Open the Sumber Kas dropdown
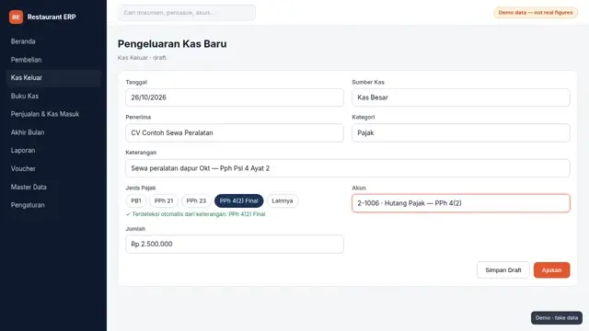Viewport: 589px width, 331px height. pos(461,97)
